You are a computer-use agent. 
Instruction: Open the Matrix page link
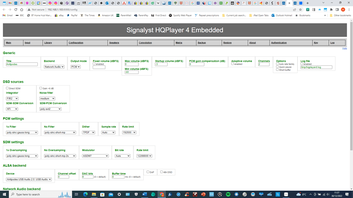179,43
